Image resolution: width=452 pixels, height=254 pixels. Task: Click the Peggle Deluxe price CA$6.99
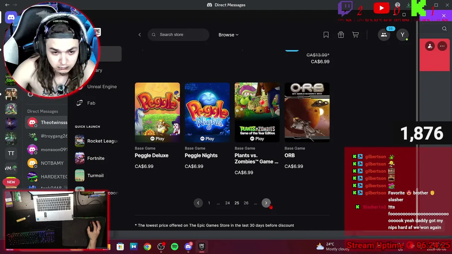pyautogui.click(x=144, y=166)
